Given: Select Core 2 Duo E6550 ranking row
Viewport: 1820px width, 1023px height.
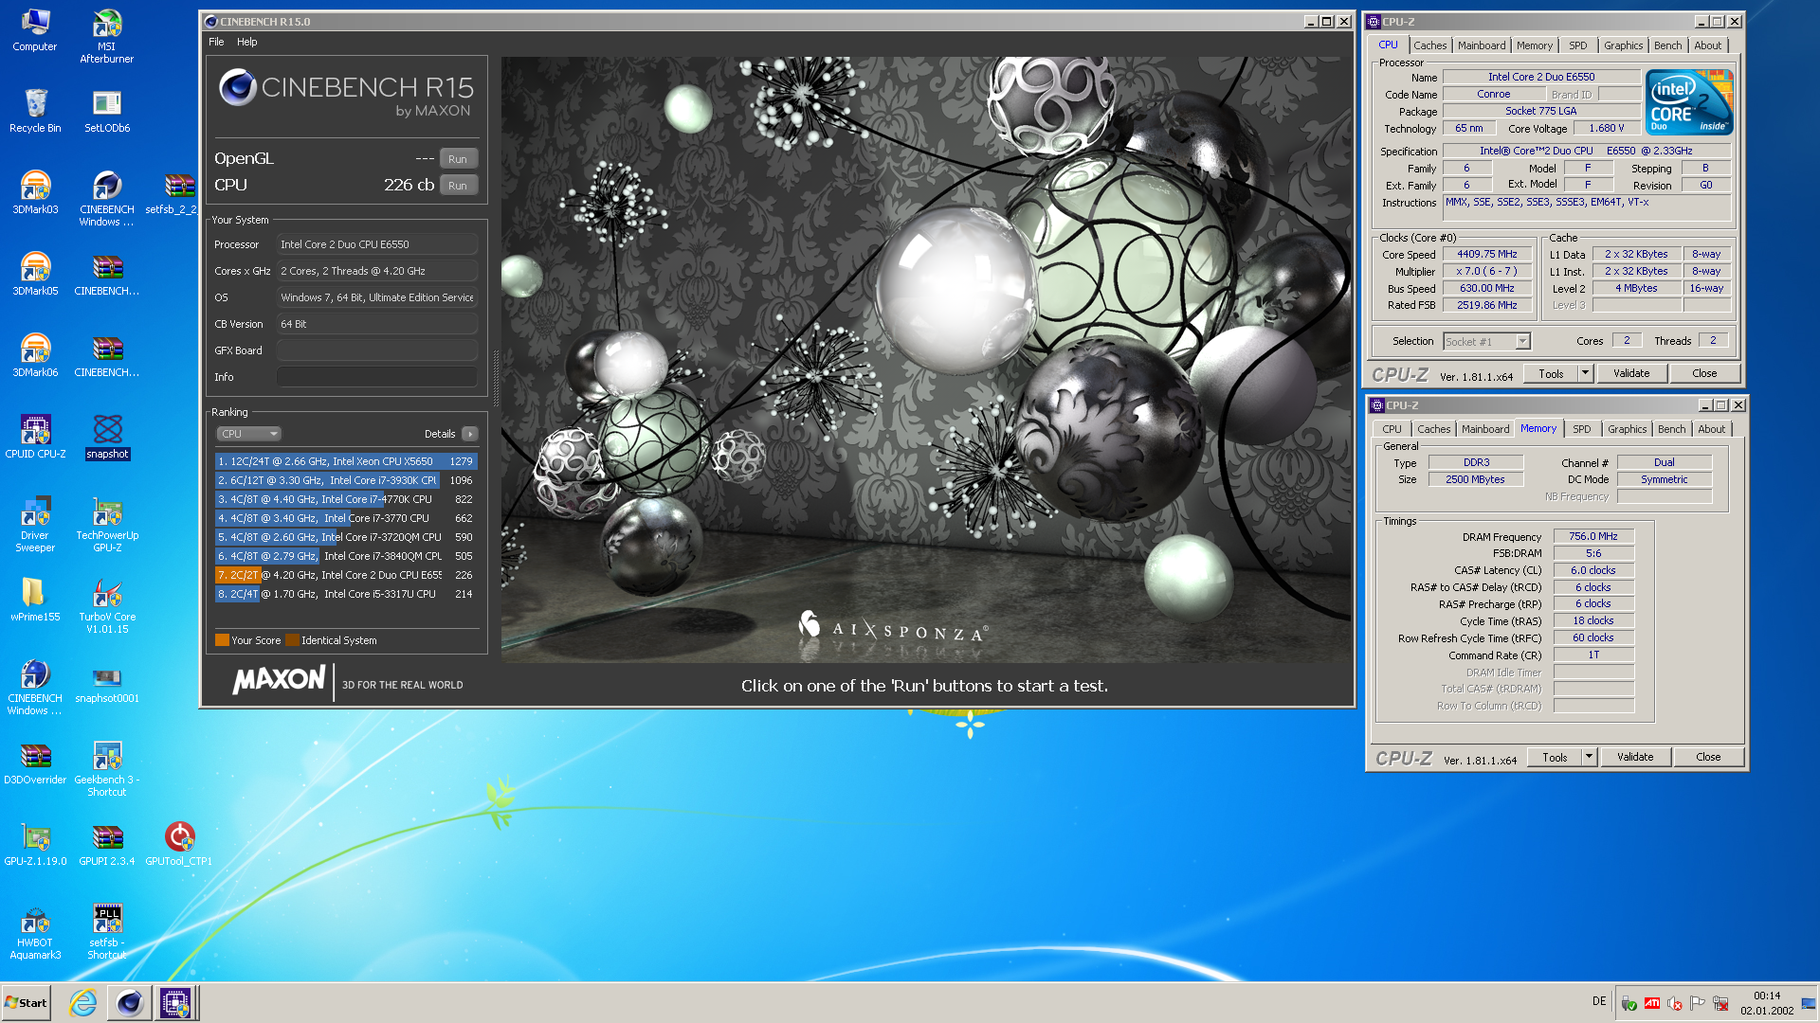Looking at the screenshot, I should click(x=346, y=575).
